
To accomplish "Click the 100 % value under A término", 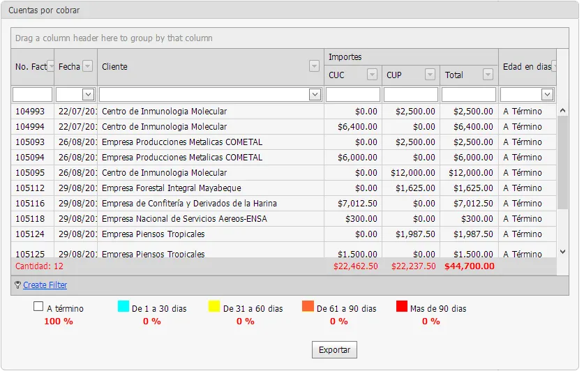I will click(x=59, y=321).
